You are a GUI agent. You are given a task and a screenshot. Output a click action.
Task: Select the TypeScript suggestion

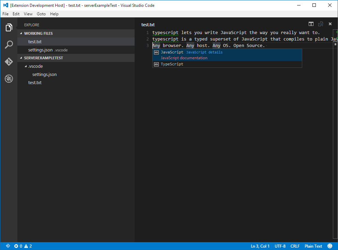click(x=172, y=64)
